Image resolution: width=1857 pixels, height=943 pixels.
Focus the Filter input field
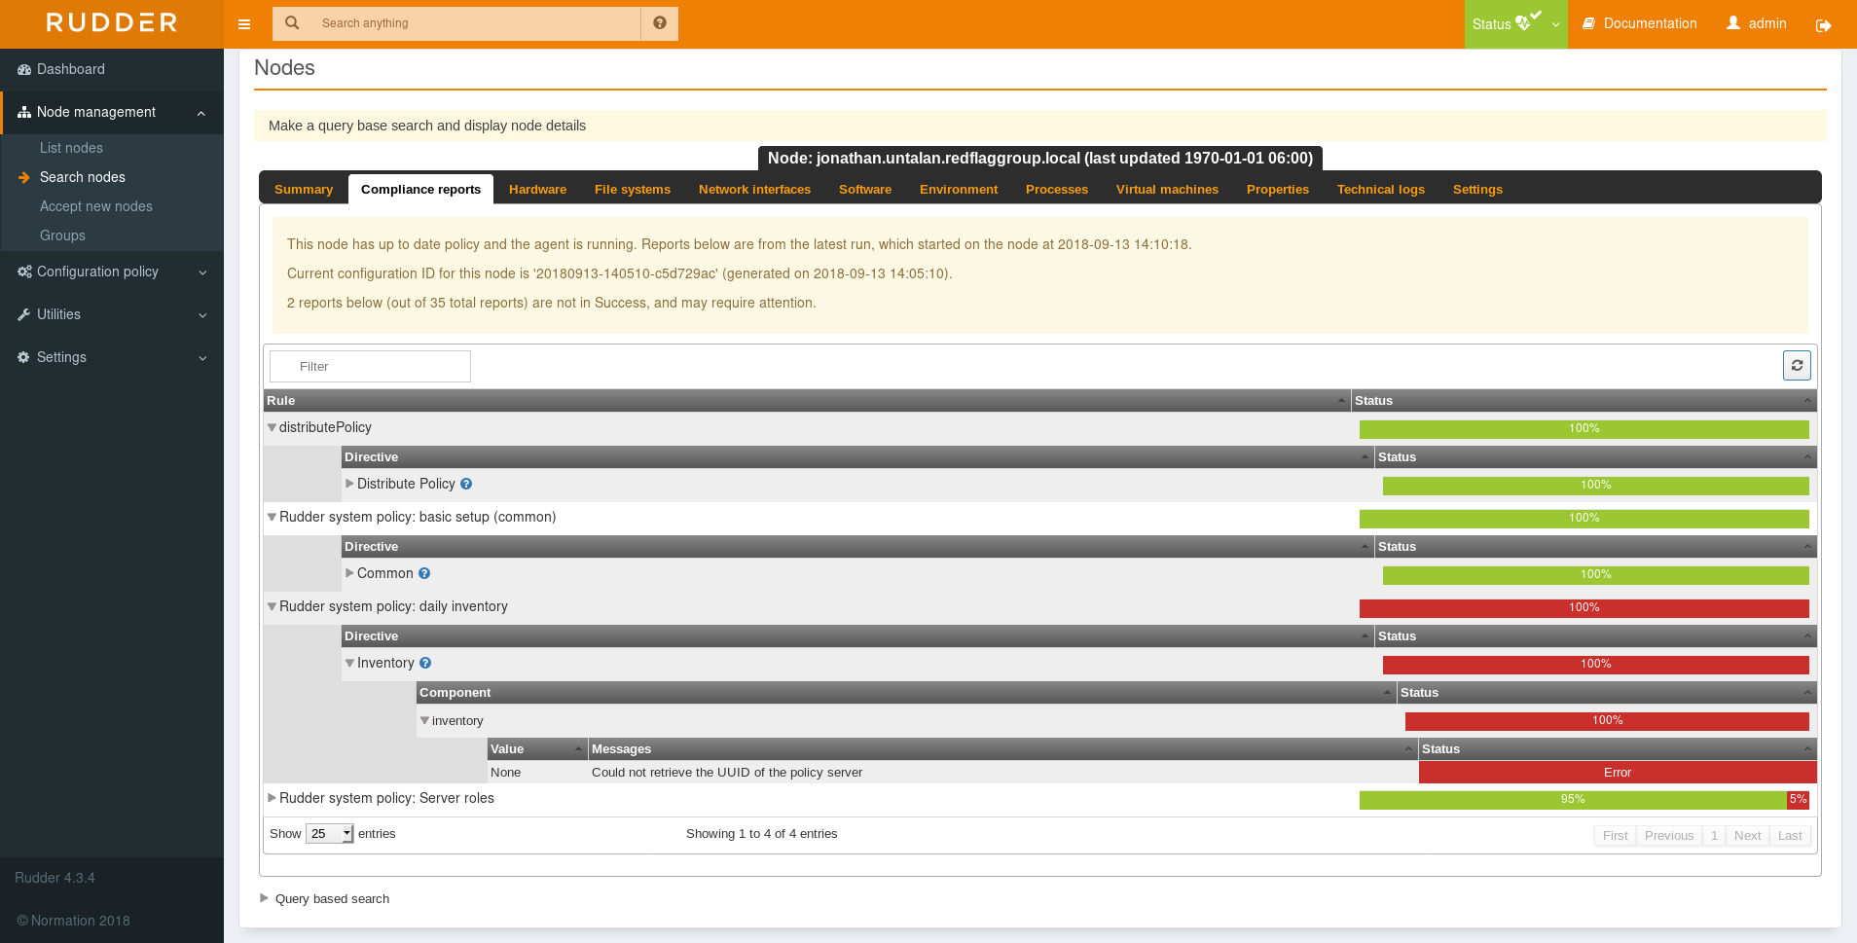coord(370,366)
